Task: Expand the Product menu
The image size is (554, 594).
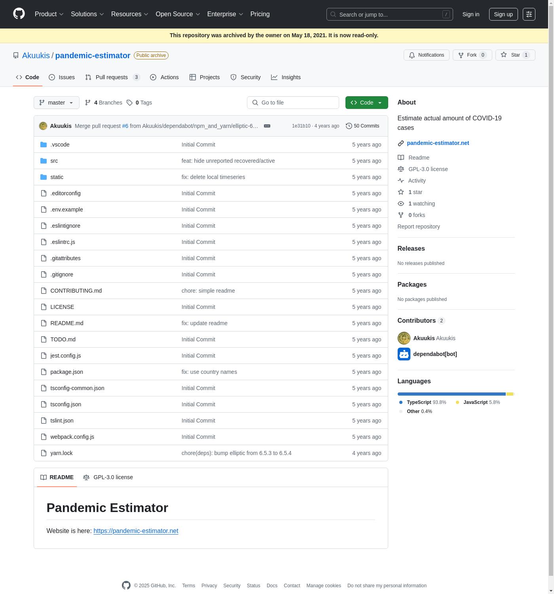Action: click(x=49, y=14)
